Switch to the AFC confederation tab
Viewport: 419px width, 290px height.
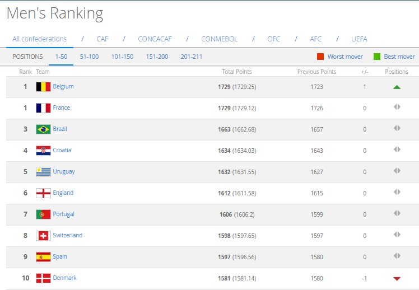click(x=315, y=39)
